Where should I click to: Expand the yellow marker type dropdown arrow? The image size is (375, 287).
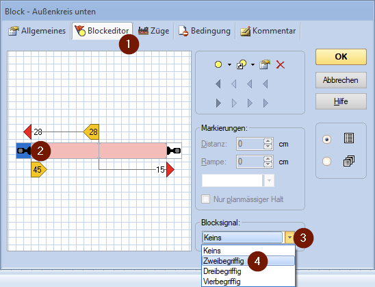click(x=229, y=64)
